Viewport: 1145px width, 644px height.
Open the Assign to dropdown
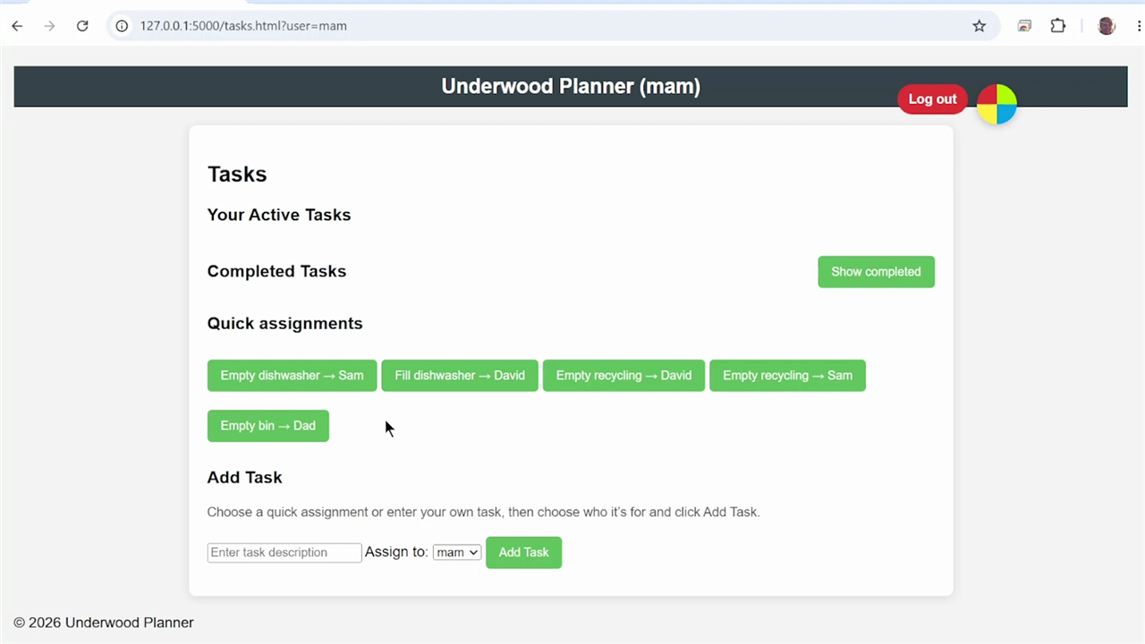[x=457, y=553]
